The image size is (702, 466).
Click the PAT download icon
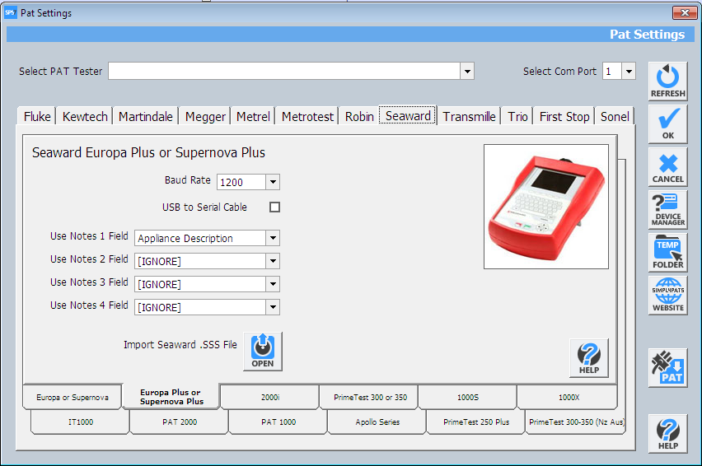667,367
